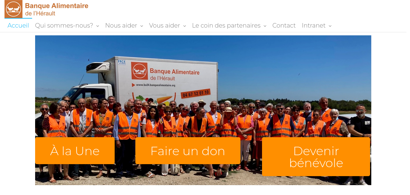Click the Faire un don button
The height and width of the screenshot is (195, 410).
(x=188, y=151)
